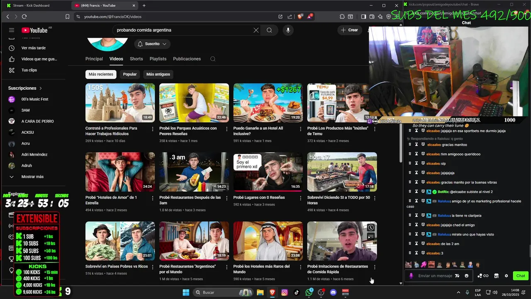The height and width of the screenshot is (299, 531).
Task: Switch to the Shorts tab
Action: point(136,59)
